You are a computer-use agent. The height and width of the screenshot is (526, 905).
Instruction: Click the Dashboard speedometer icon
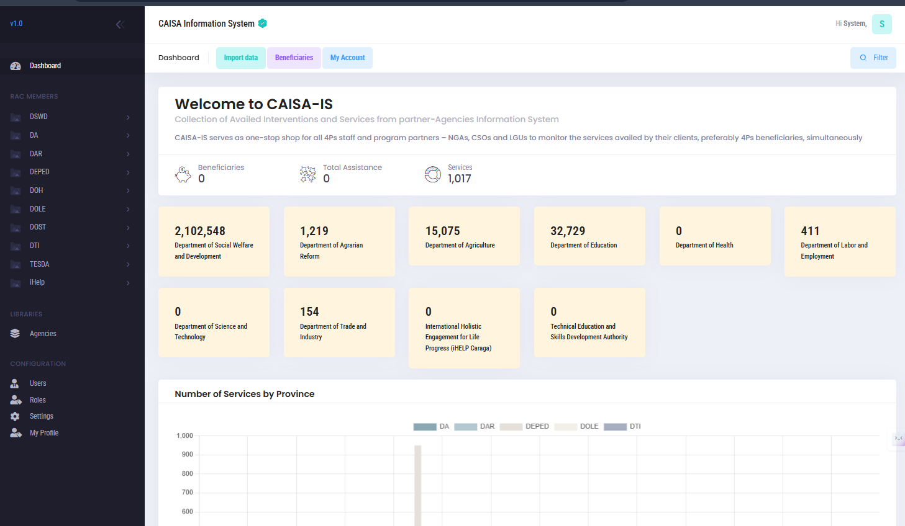click(x=16, y=66)
